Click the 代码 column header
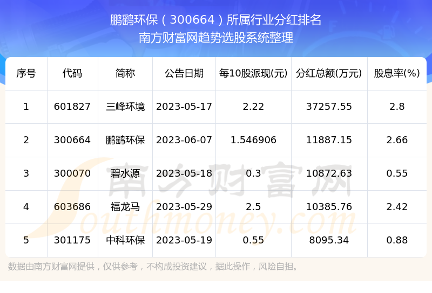 pos(72,73)
